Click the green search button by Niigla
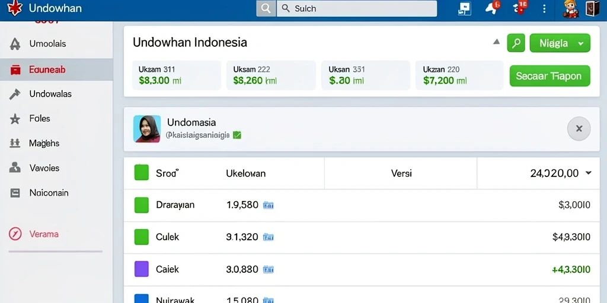The height and width of the screenshot is (303, 607). (516, 43)
